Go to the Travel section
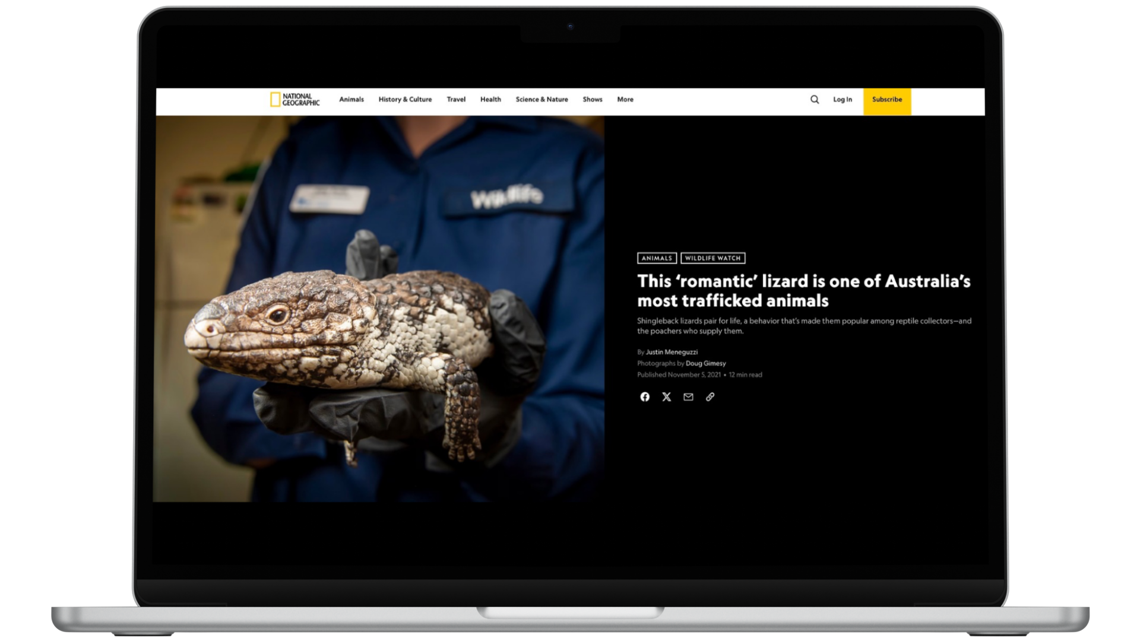The width and height of the screenshot is (1140, 641). (x=456, y=100)
